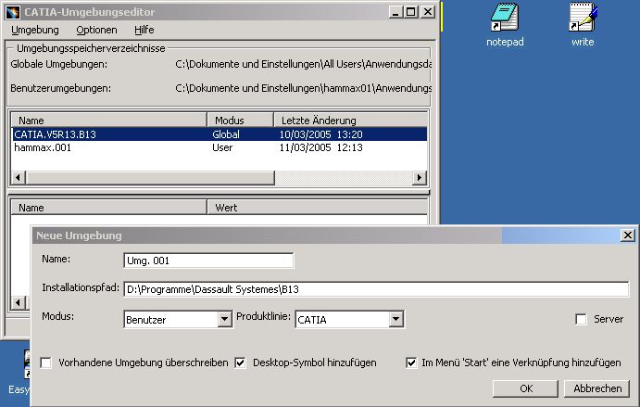Screen dimensions: 640x407
Task: Click the environment list scroll left arrow
Action: coord(18,178)
